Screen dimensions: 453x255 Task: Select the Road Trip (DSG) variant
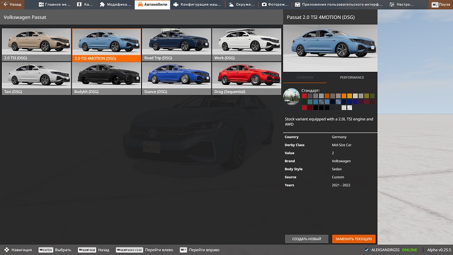(x=176, y=45)
